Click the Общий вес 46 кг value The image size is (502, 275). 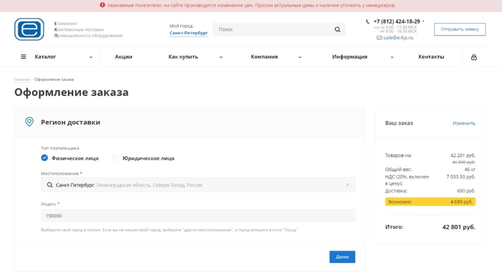pyautogui.click(x=470, y=169)
